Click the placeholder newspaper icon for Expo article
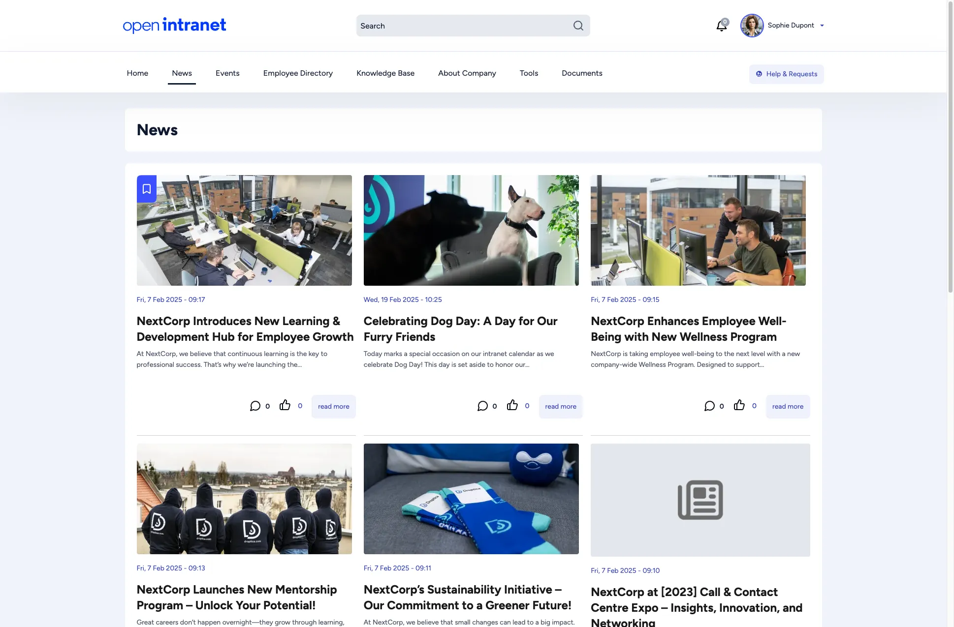This screenshot has height=627, width=954. coord(700,500)
